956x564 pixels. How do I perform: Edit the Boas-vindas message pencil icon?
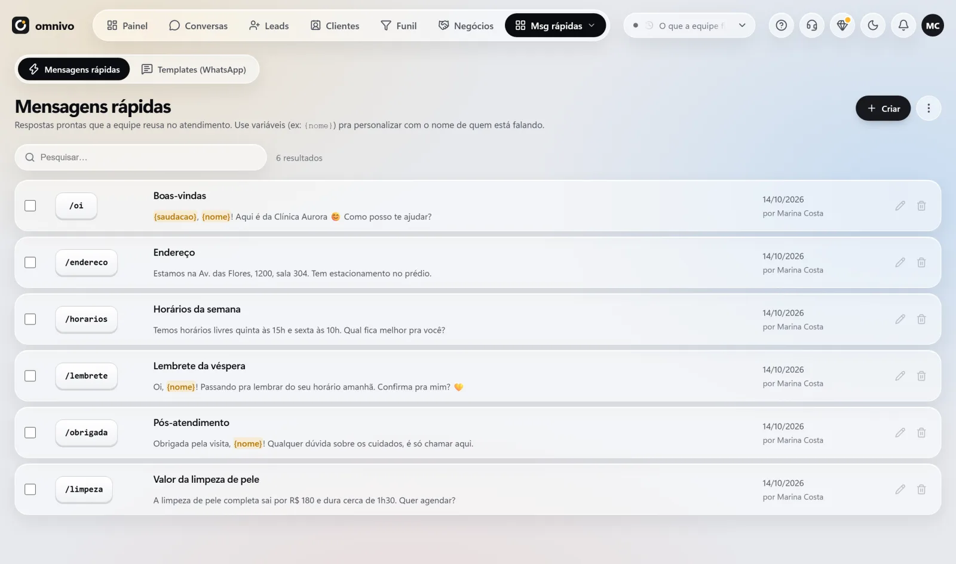point(900,206)
